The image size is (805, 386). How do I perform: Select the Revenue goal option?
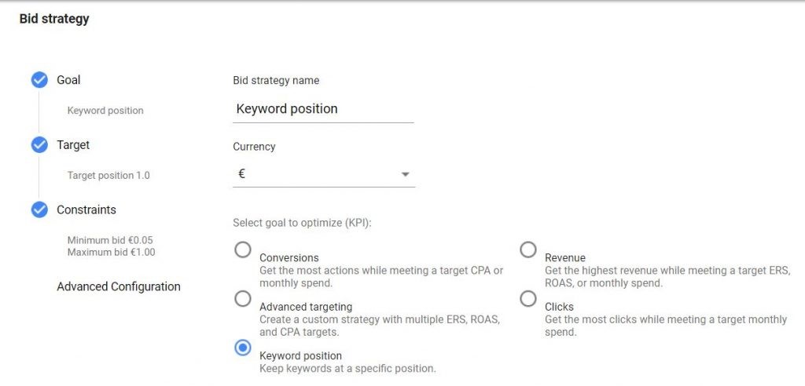tap(528, 250)
